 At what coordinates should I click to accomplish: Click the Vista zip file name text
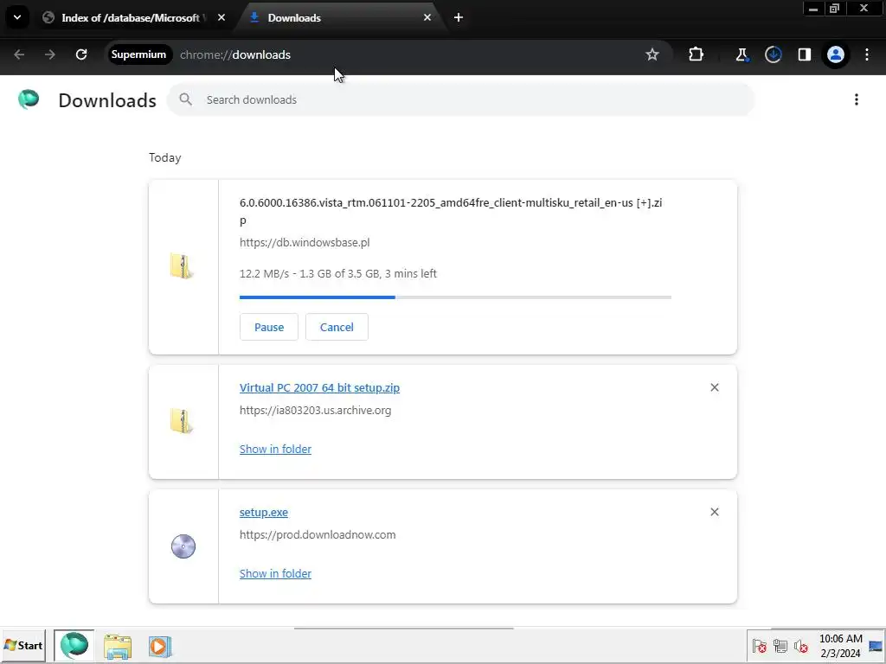tap(451, 211)
